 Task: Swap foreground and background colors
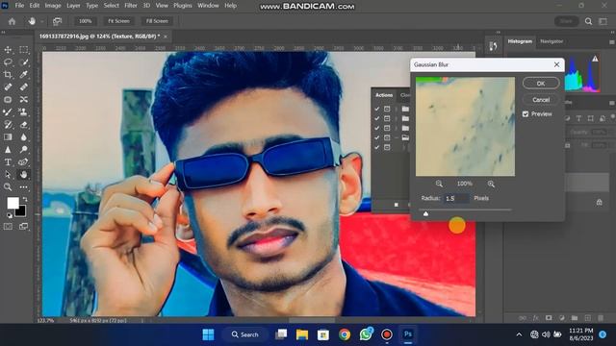click(24, 200)
